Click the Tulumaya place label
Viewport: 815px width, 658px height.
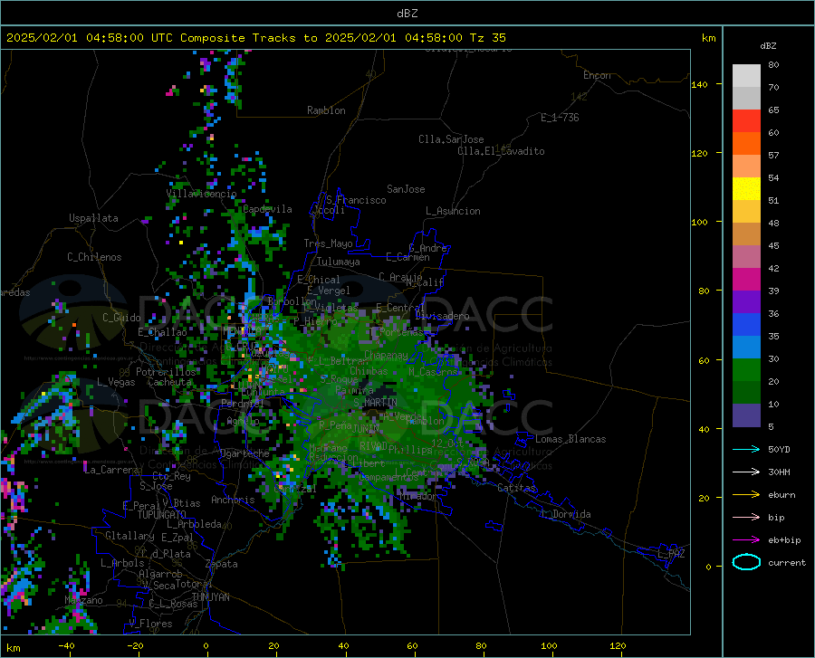click(339, 262)
